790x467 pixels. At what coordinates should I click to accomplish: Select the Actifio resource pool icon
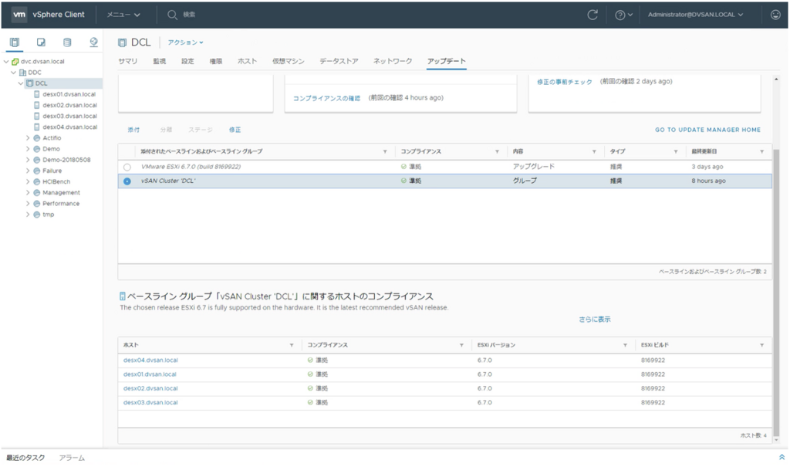tap(37, 137)
